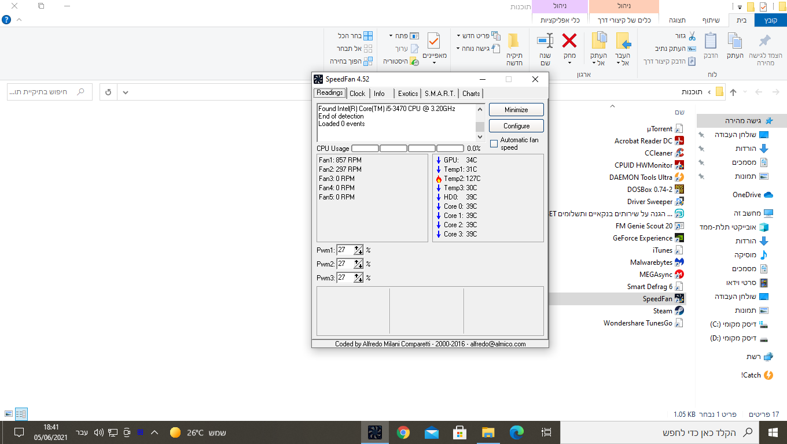Click the Pwm3 spinner arrows
Image resolution: width=787 pixels, height=444 pixels.
[359, 278]
